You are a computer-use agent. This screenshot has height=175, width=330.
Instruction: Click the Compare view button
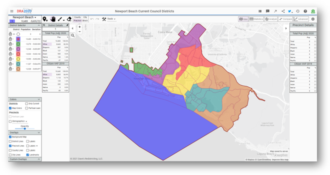tap(286, 19)
